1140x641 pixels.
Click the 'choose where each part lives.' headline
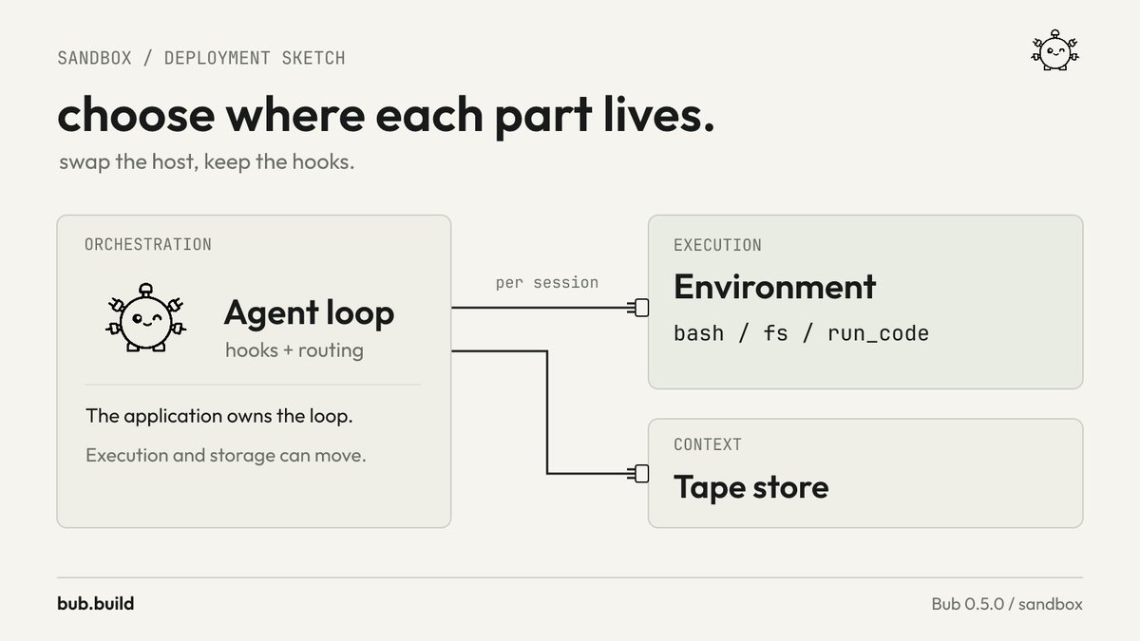(386, 115)
